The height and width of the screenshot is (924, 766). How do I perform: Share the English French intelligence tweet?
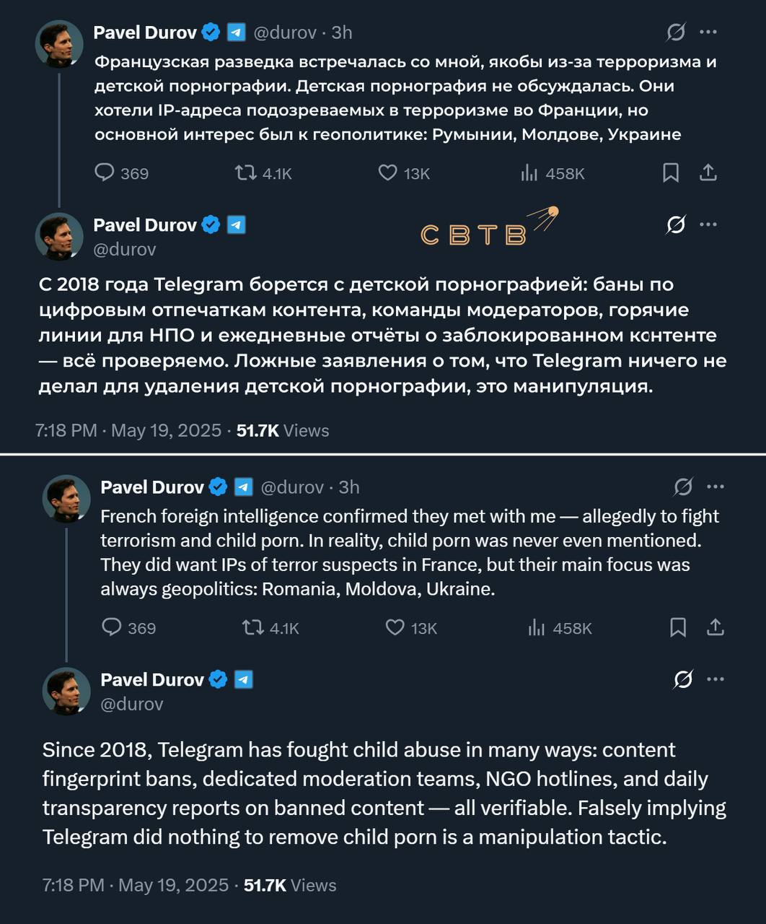point(716,627)
